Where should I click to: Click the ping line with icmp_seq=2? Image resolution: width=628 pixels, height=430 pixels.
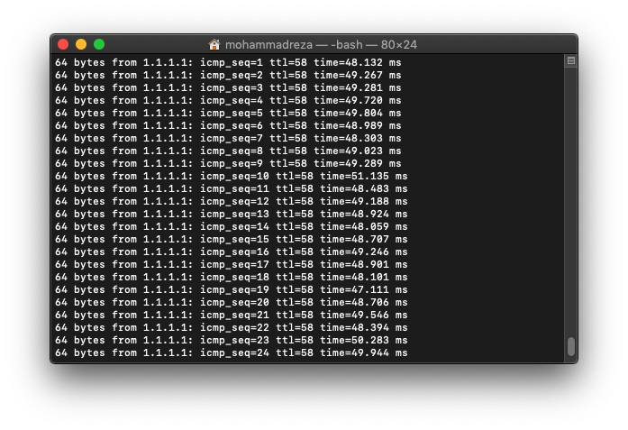(x=228, y=75)
